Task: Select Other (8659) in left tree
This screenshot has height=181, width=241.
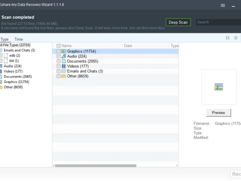Action: (x=13, y=87)
